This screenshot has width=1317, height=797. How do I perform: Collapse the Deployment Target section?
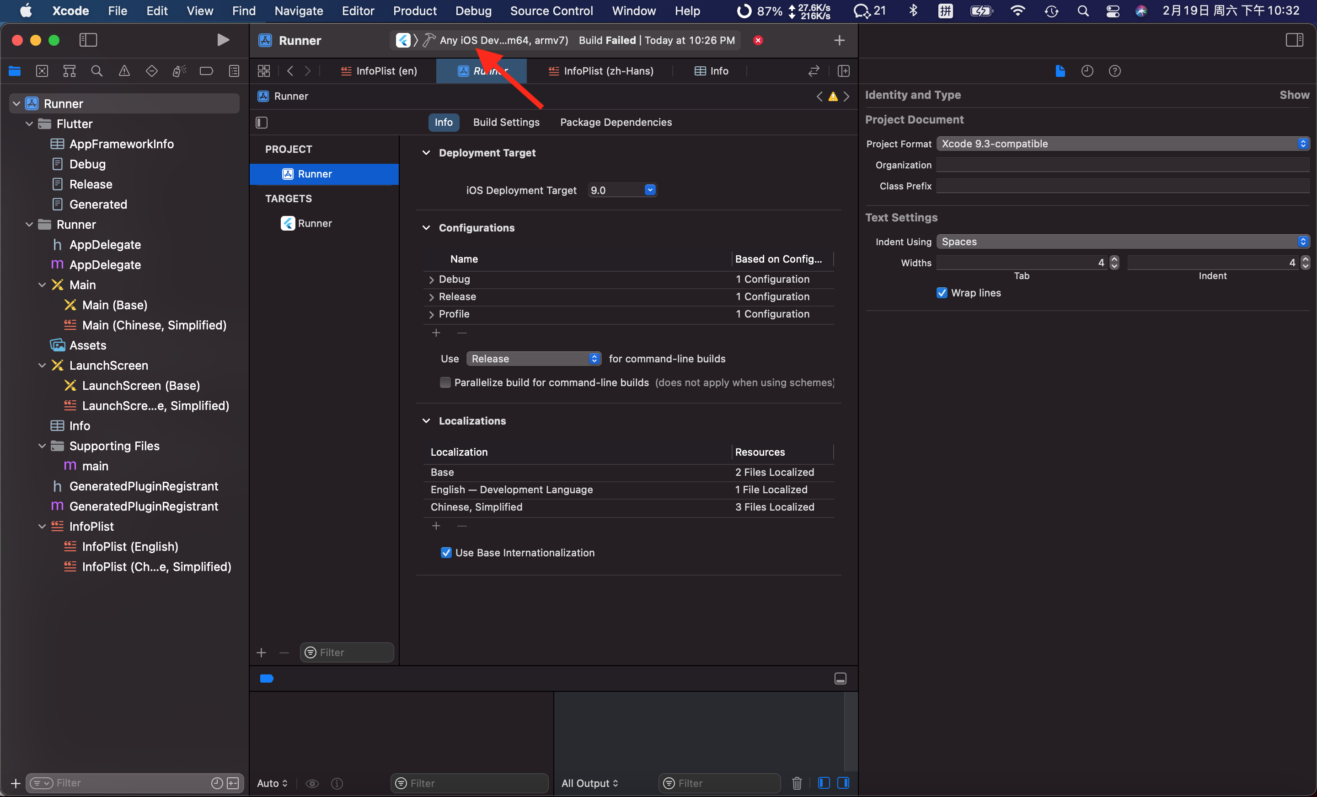(x=426, y=153)
